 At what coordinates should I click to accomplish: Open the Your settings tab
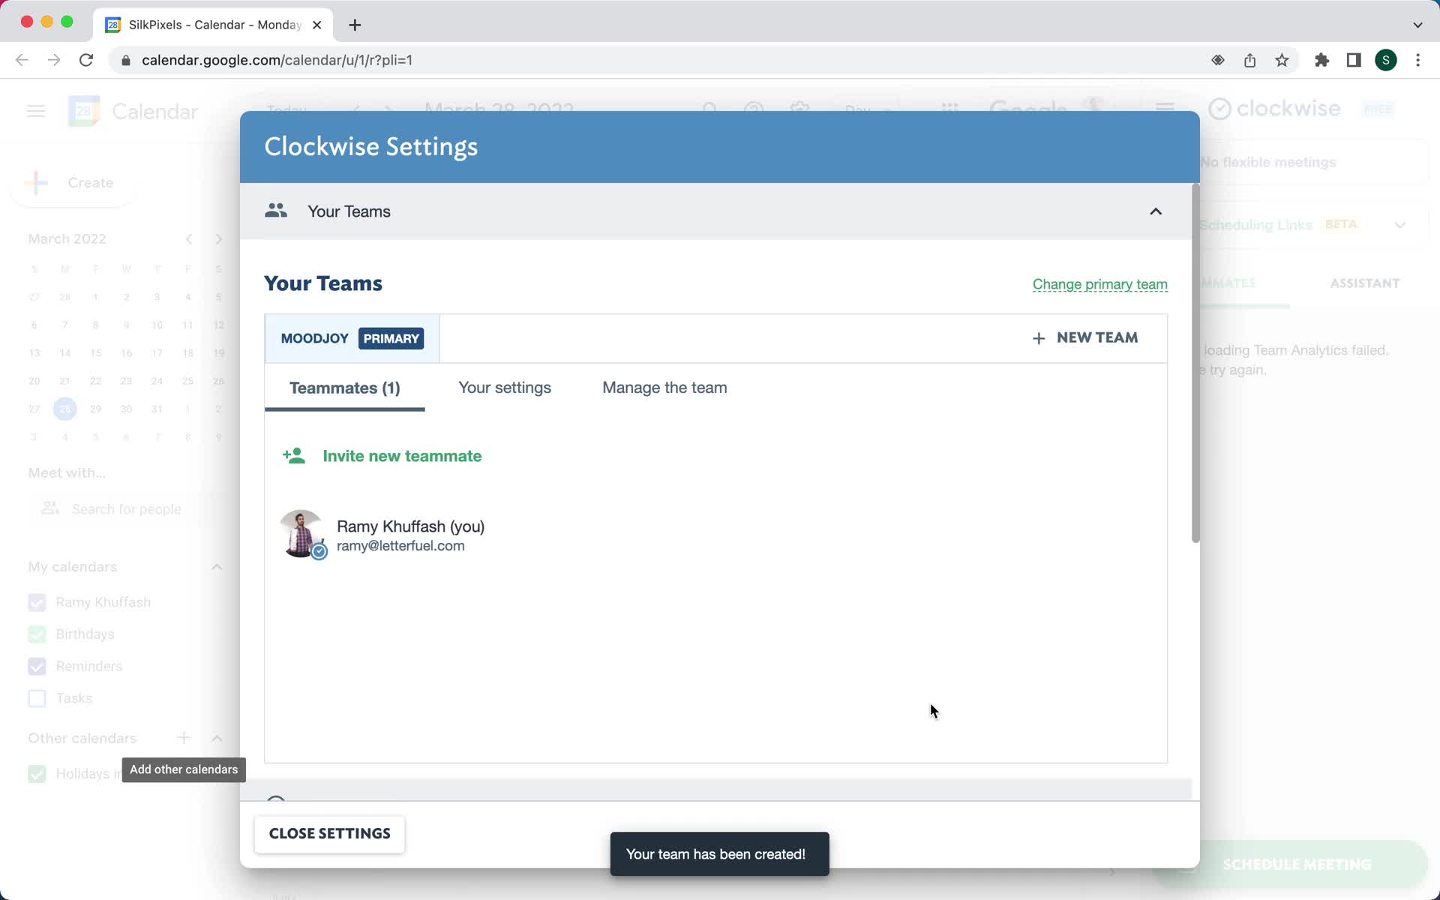[x=505, y=388]
